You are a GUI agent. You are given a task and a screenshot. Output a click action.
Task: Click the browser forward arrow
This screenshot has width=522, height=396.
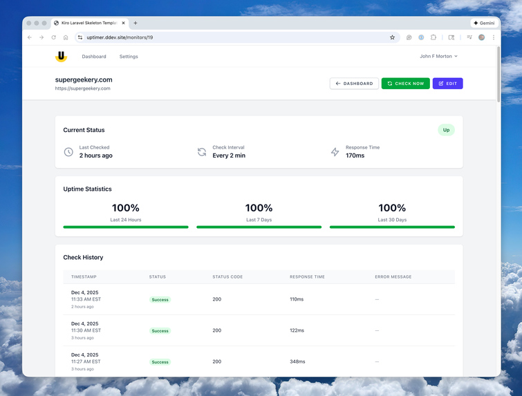click(x=41, y=37)
